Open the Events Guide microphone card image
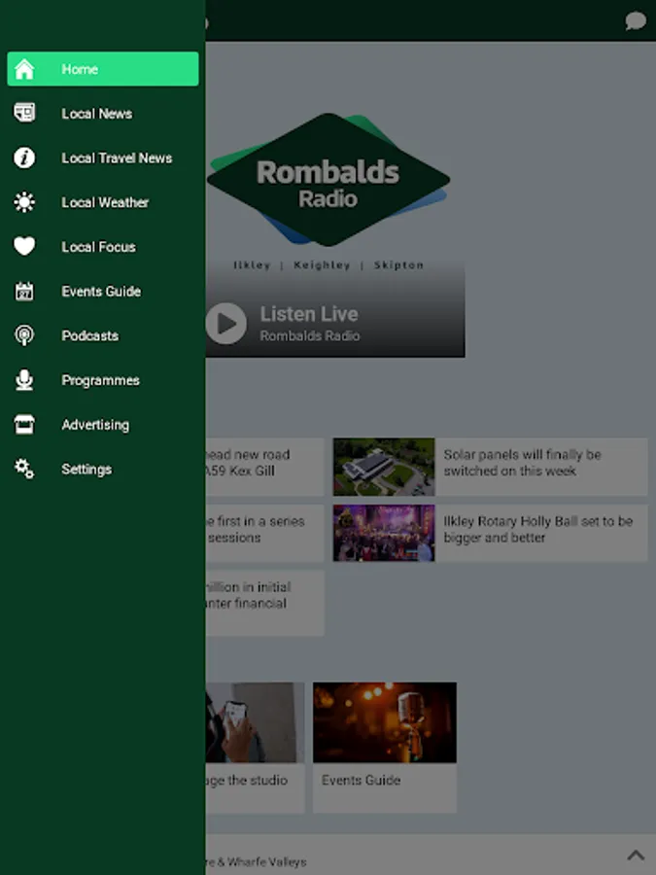The width and height of the screenshot is (656, 875). (x=384, y=722)
